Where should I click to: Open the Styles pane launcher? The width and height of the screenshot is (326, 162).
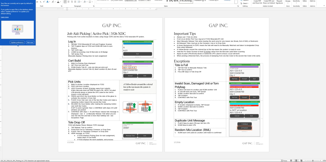pyautogui.click(x=238, y=6)
